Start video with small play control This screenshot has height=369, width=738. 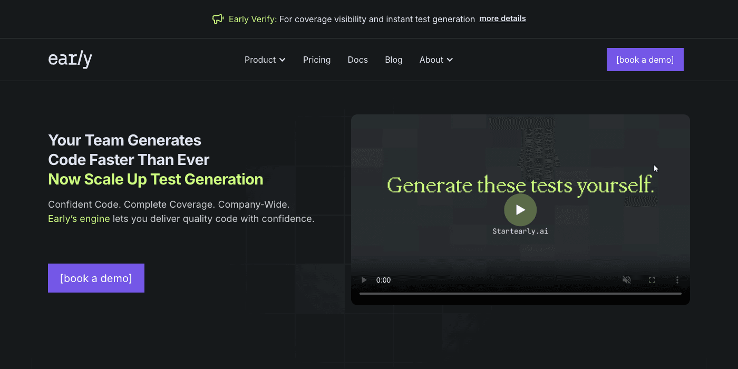pos(364,280)
